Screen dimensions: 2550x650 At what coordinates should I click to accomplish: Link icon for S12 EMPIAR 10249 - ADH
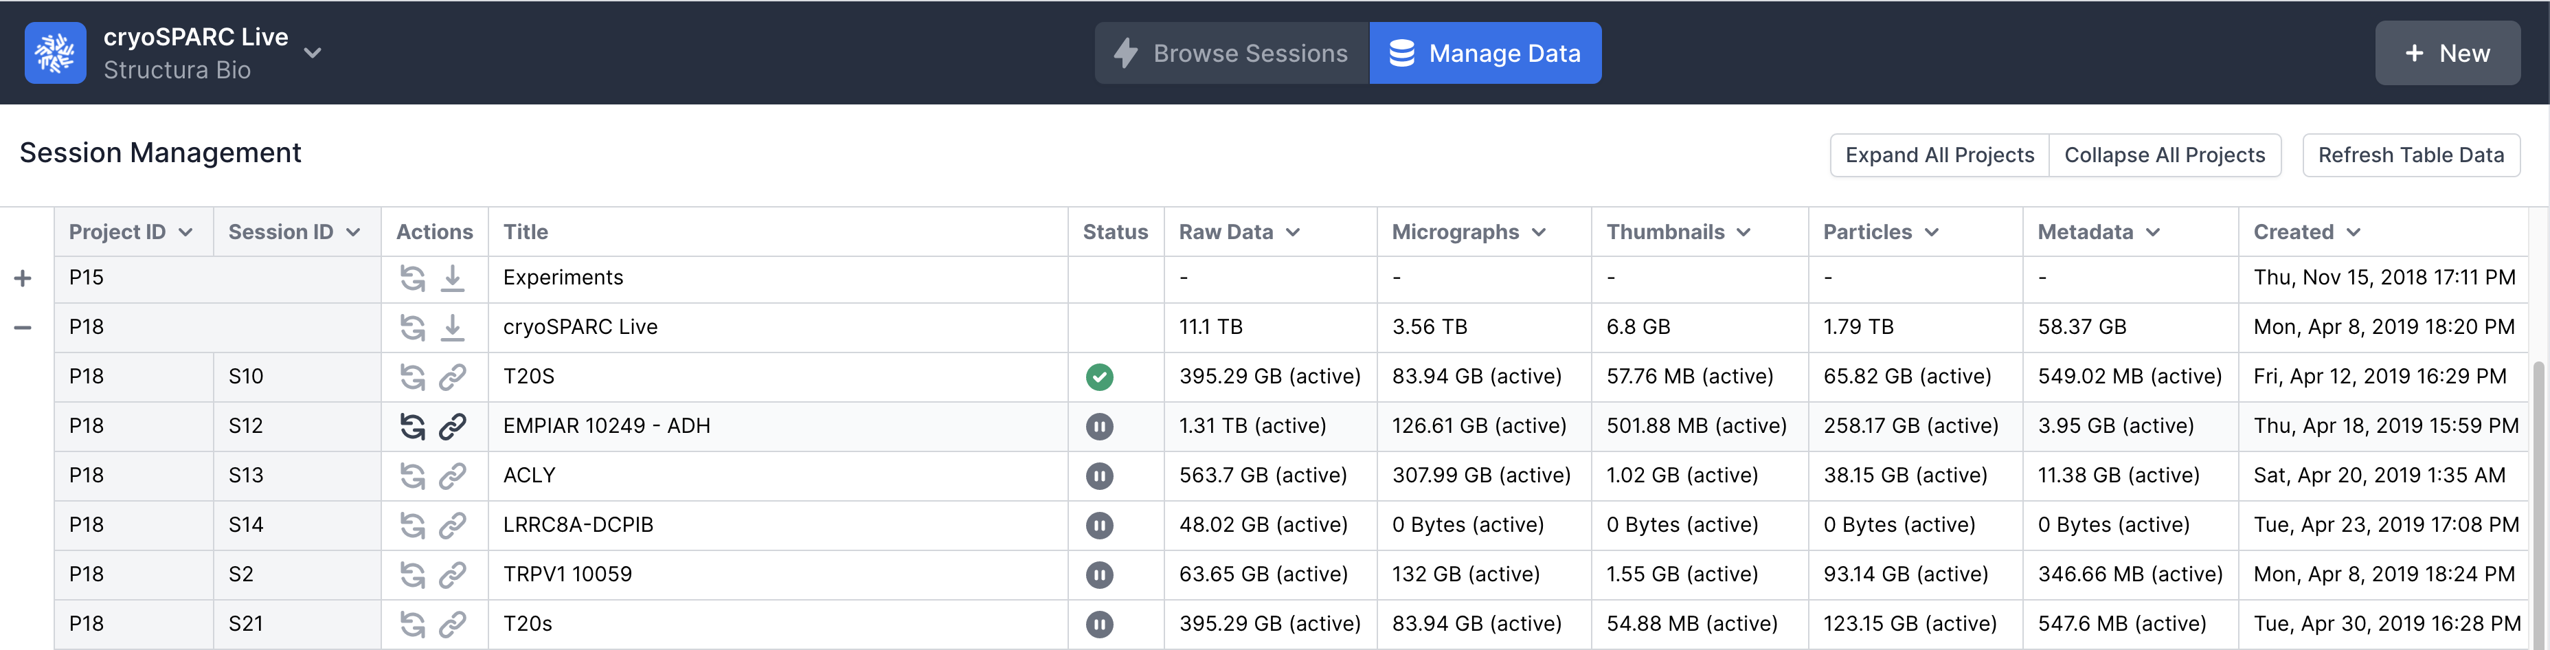pyautogui.click(x=453, y=427)
